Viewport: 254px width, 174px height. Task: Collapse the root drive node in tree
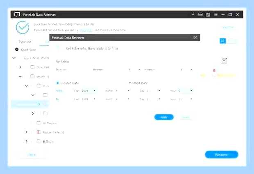(x=14, y=58)
